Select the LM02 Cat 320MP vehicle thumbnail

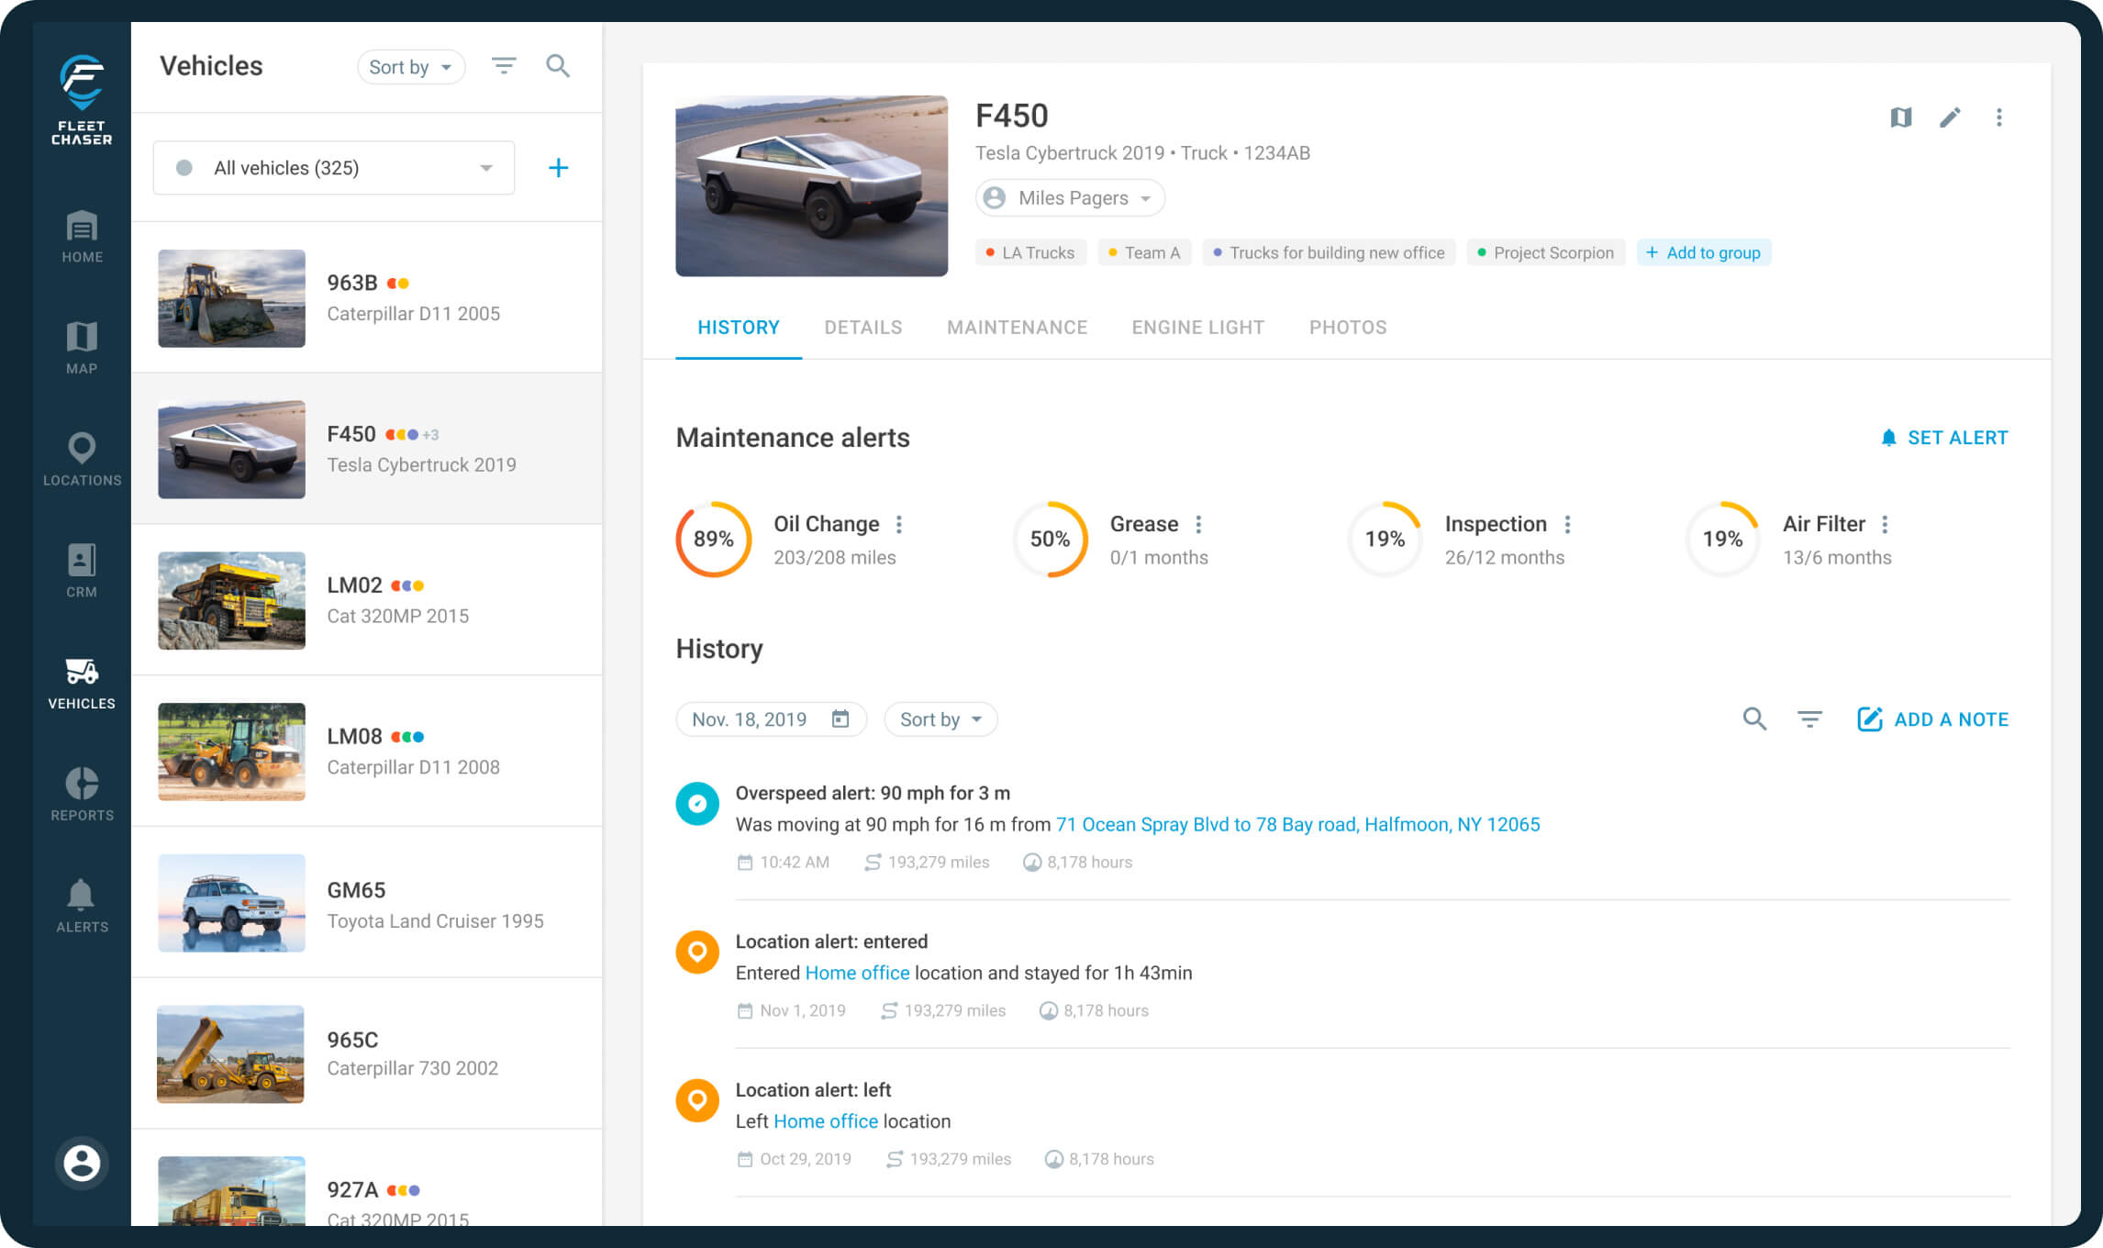coord(231,600)
